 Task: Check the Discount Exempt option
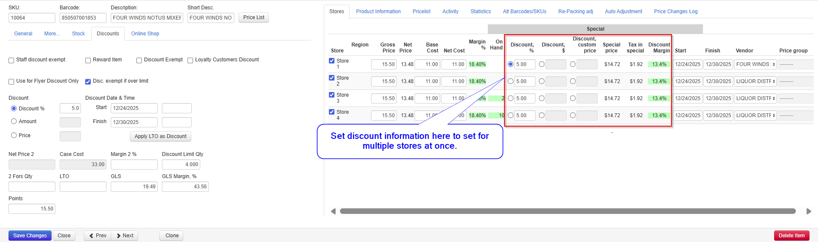[139, 60]
